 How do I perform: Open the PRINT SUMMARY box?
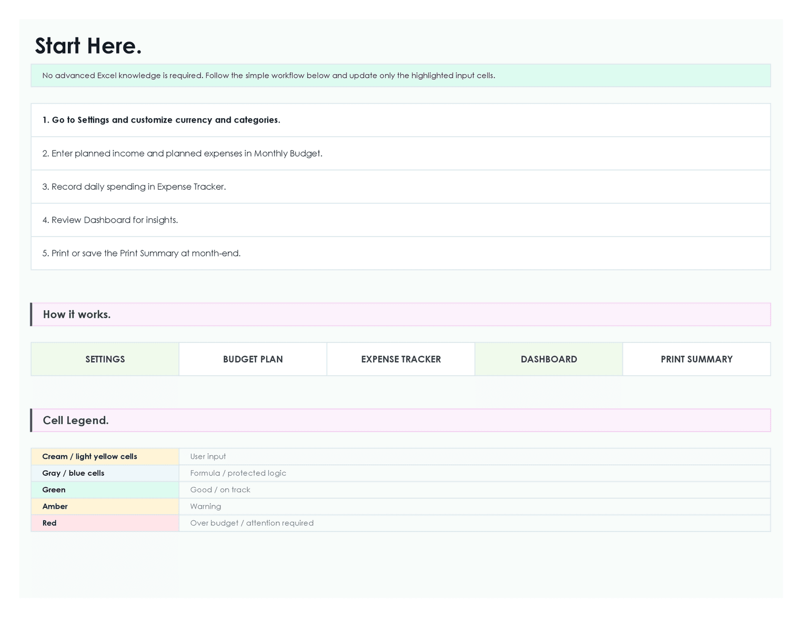click(696, 359)
